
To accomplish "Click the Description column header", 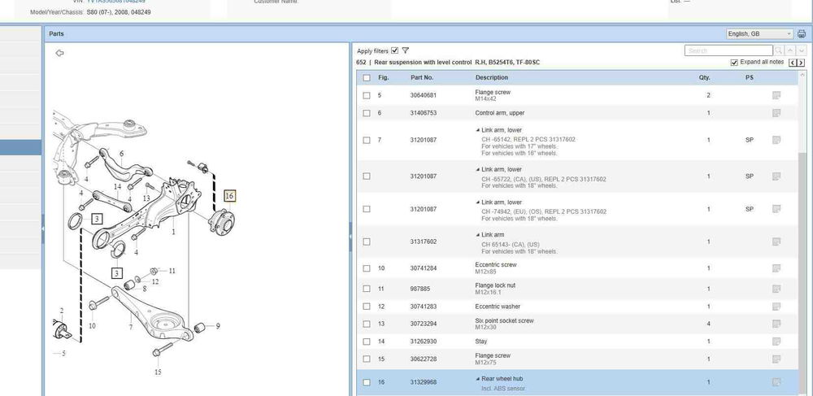I will 492,78.
